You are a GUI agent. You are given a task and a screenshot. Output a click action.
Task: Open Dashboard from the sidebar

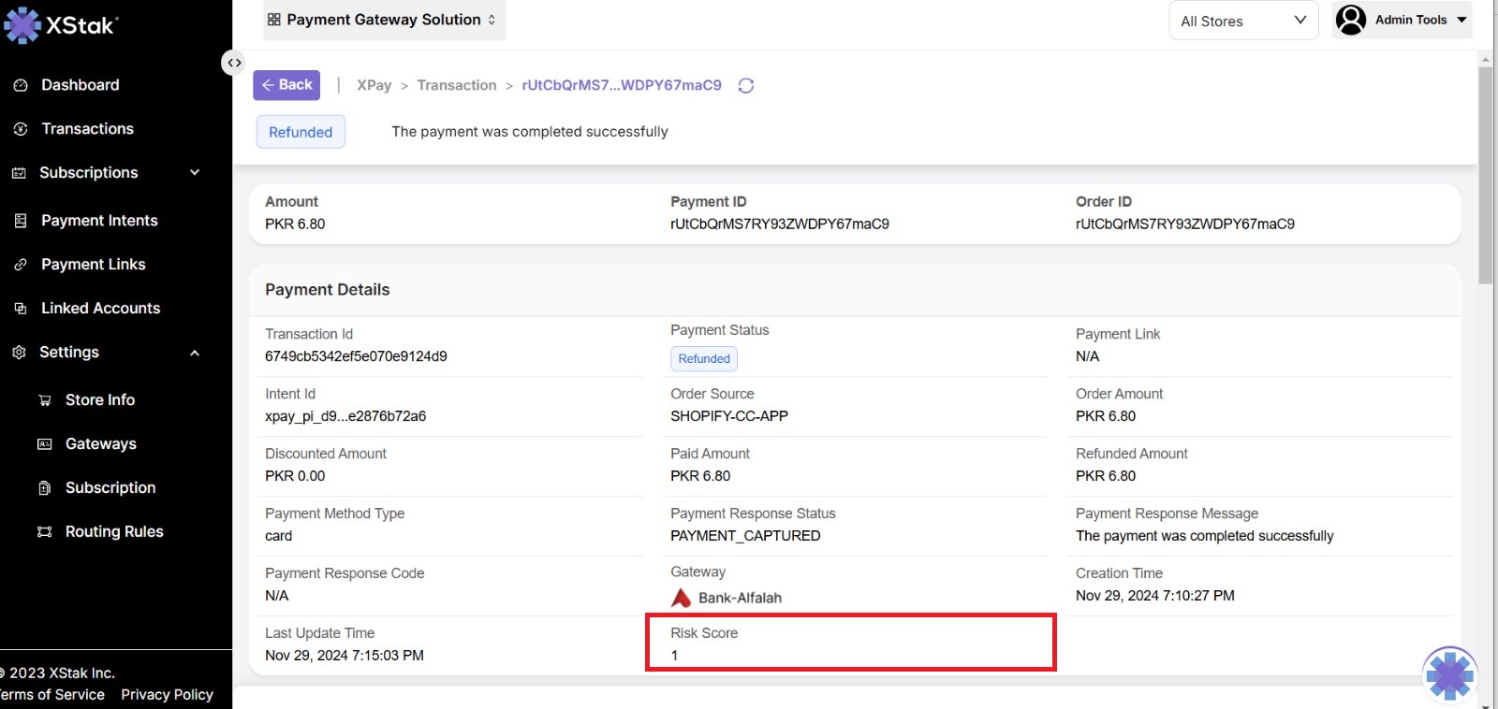80,85
